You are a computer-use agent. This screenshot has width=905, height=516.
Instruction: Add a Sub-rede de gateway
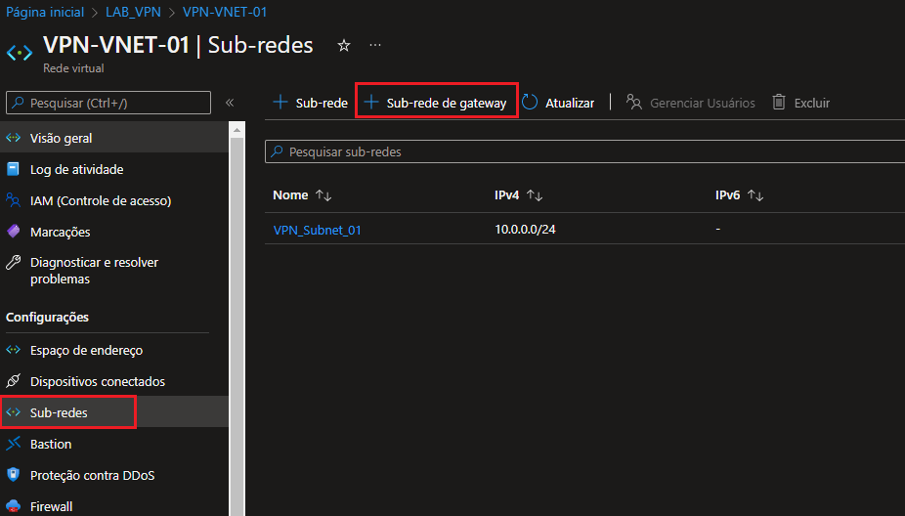coord(435,103)
